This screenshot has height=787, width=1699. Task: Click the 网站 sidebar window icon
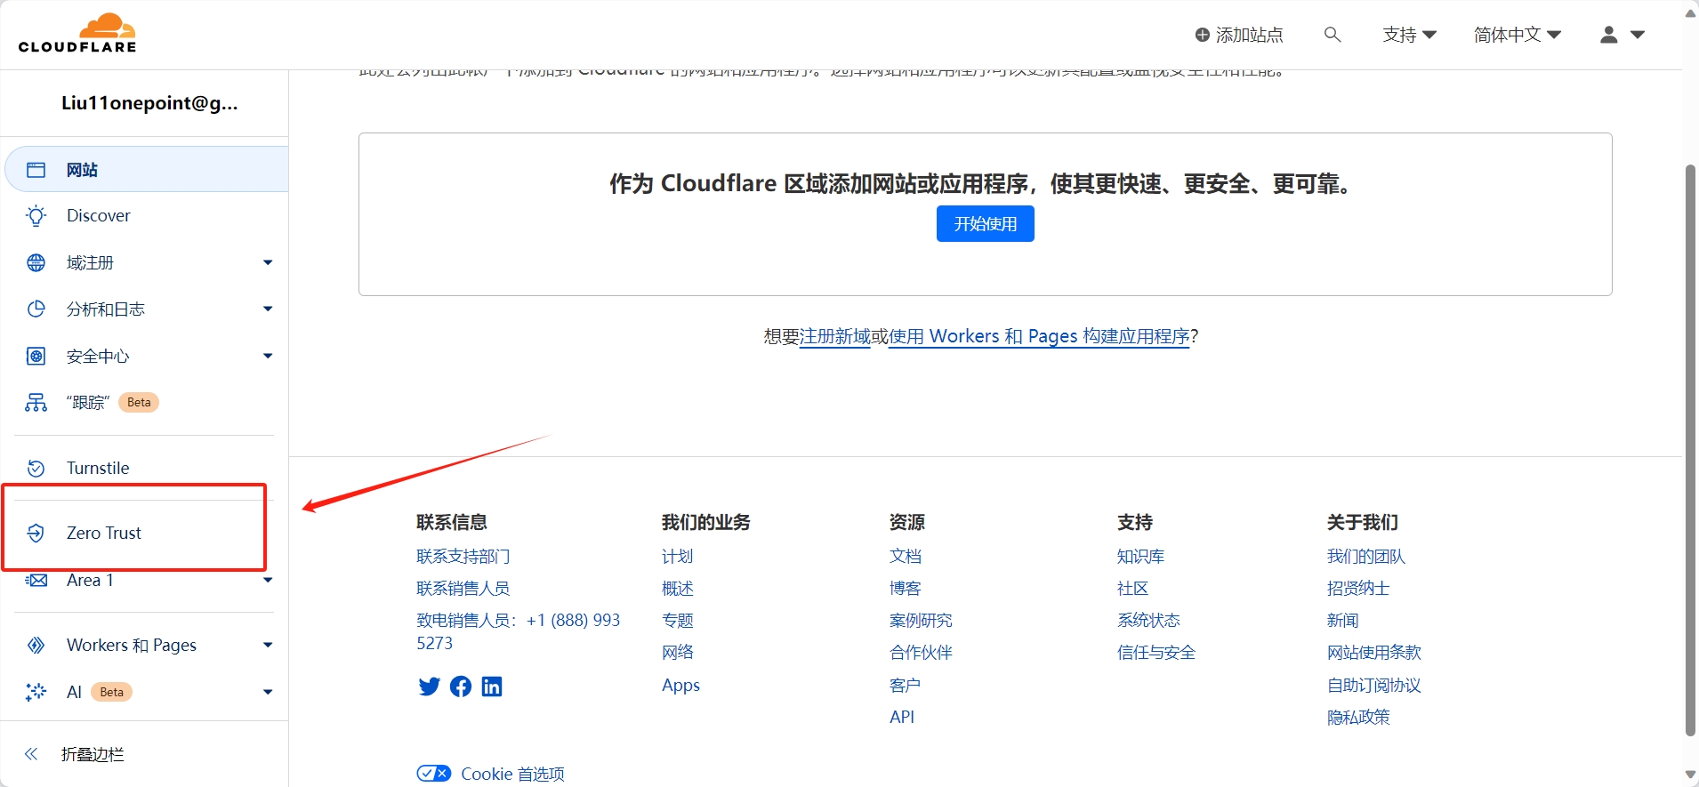(x=36, y=170)
